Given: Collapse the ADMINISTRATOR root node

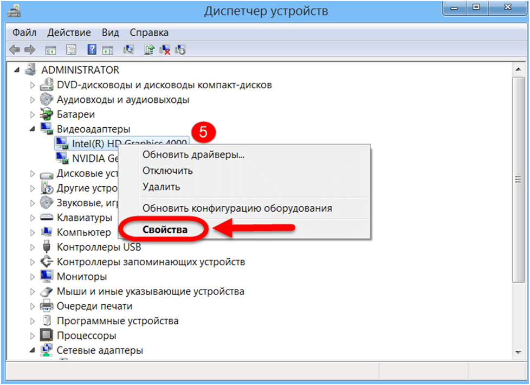Looking at the screenshot, I should (17, 70).
